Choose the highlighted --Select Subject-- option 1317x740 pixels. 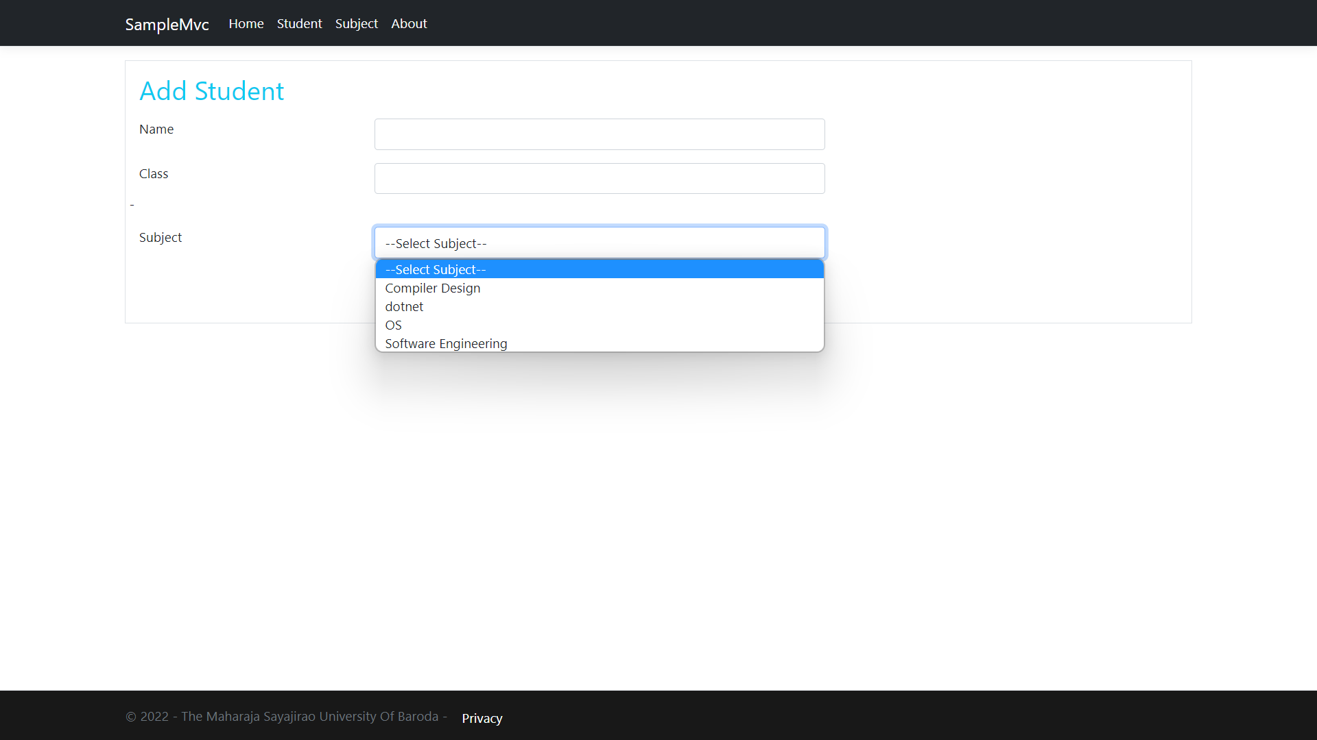600,269
